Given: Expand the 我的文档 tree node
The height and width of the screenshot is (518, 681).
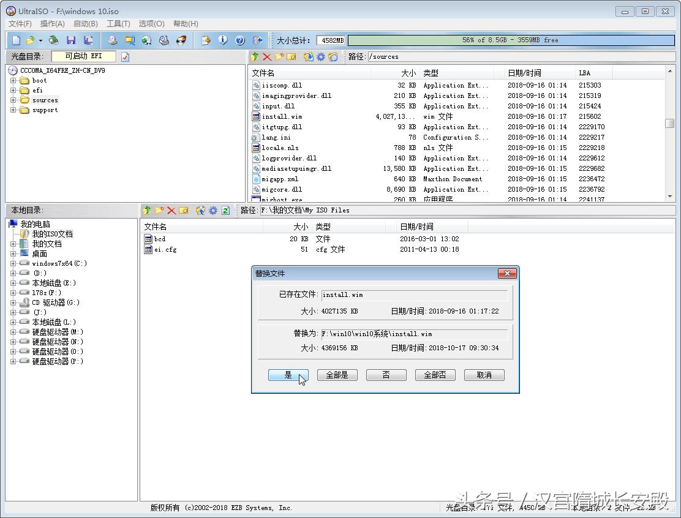Looking at the screenshot, I should coord(13,244).
